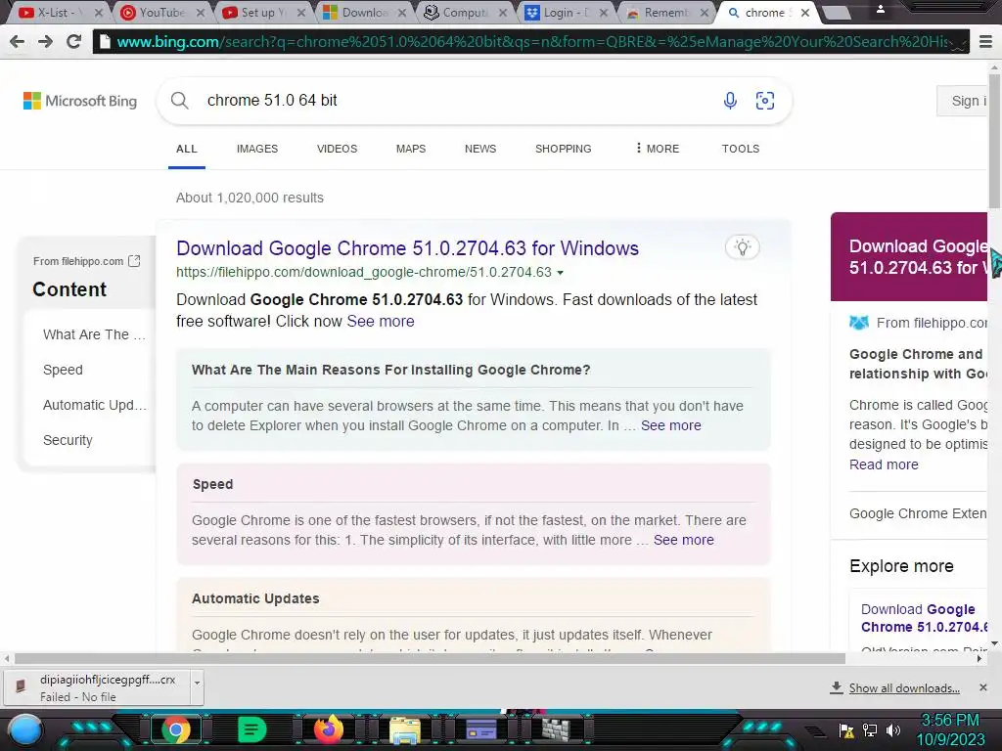This screenshot has width=1002, height=751.
Task: Open a new tab
Action: [836, 12]
